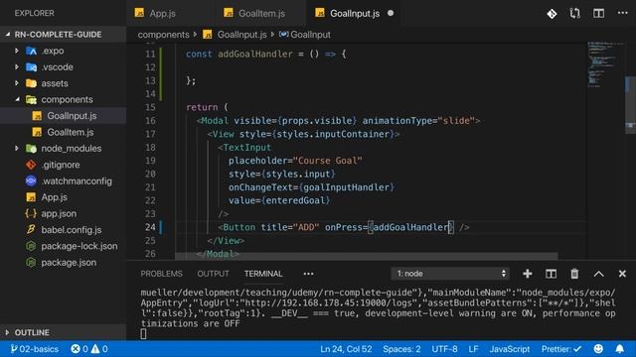This screenshot has height=357, width=636.
Task: Click the .gitignore git icon
Action: pos(31,165)
